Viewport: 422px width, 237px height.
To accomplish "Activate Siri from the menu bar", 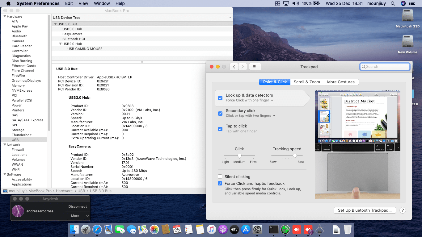I will 403,3.
